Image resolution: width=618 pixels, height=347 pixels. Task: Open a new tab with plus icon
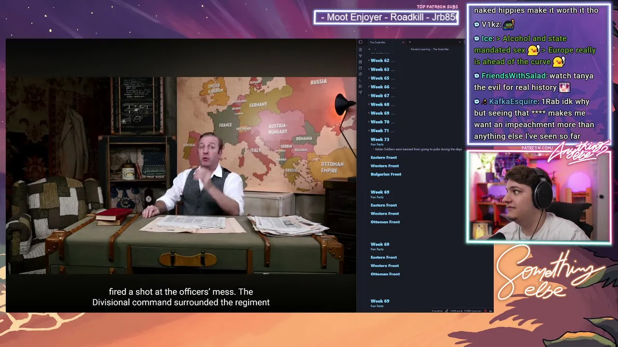tap(409, 42)
